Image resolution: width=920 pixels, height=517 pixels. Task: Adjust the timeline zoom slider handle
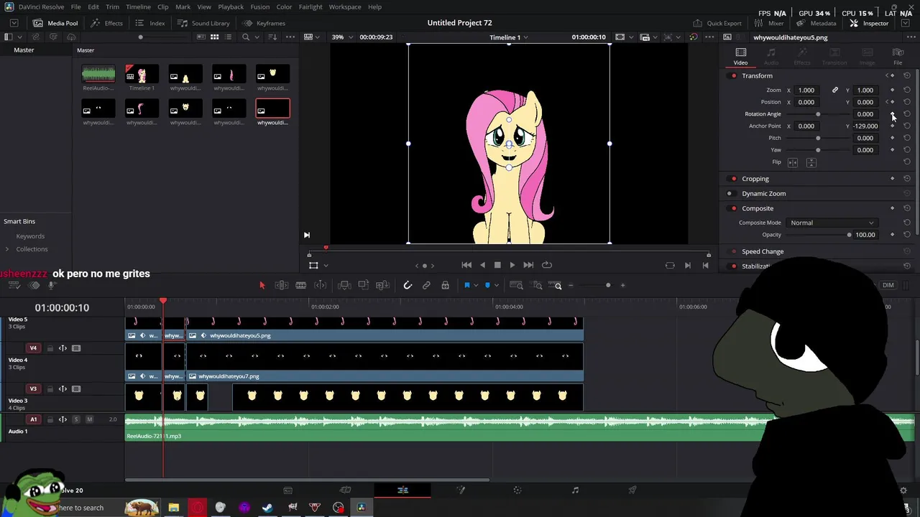click(608, 285)
